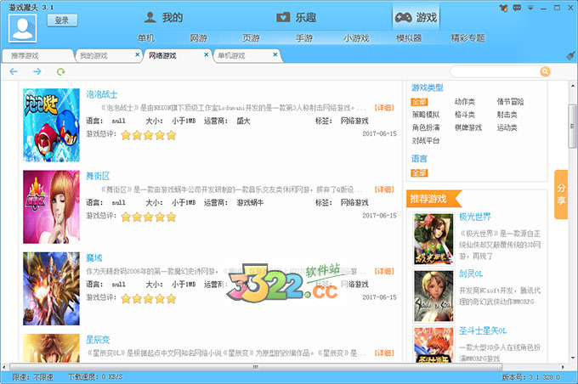Click the green refresh icon
This screenshot has height=384, width=578.
pos(61,71)
